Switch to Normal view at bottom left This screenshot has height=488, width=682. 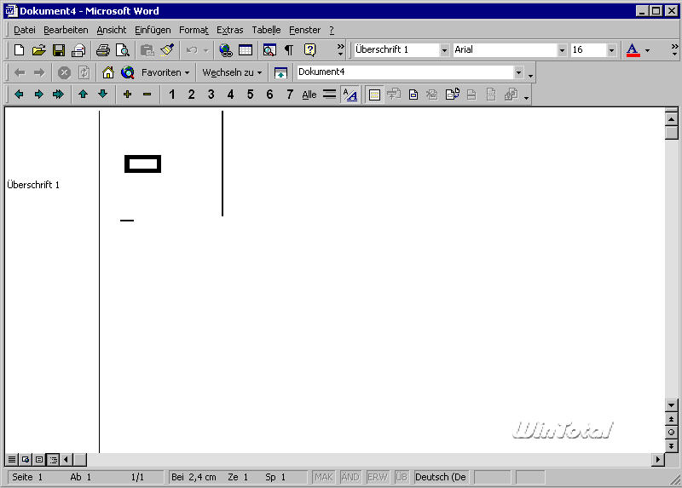coord(12,459)
